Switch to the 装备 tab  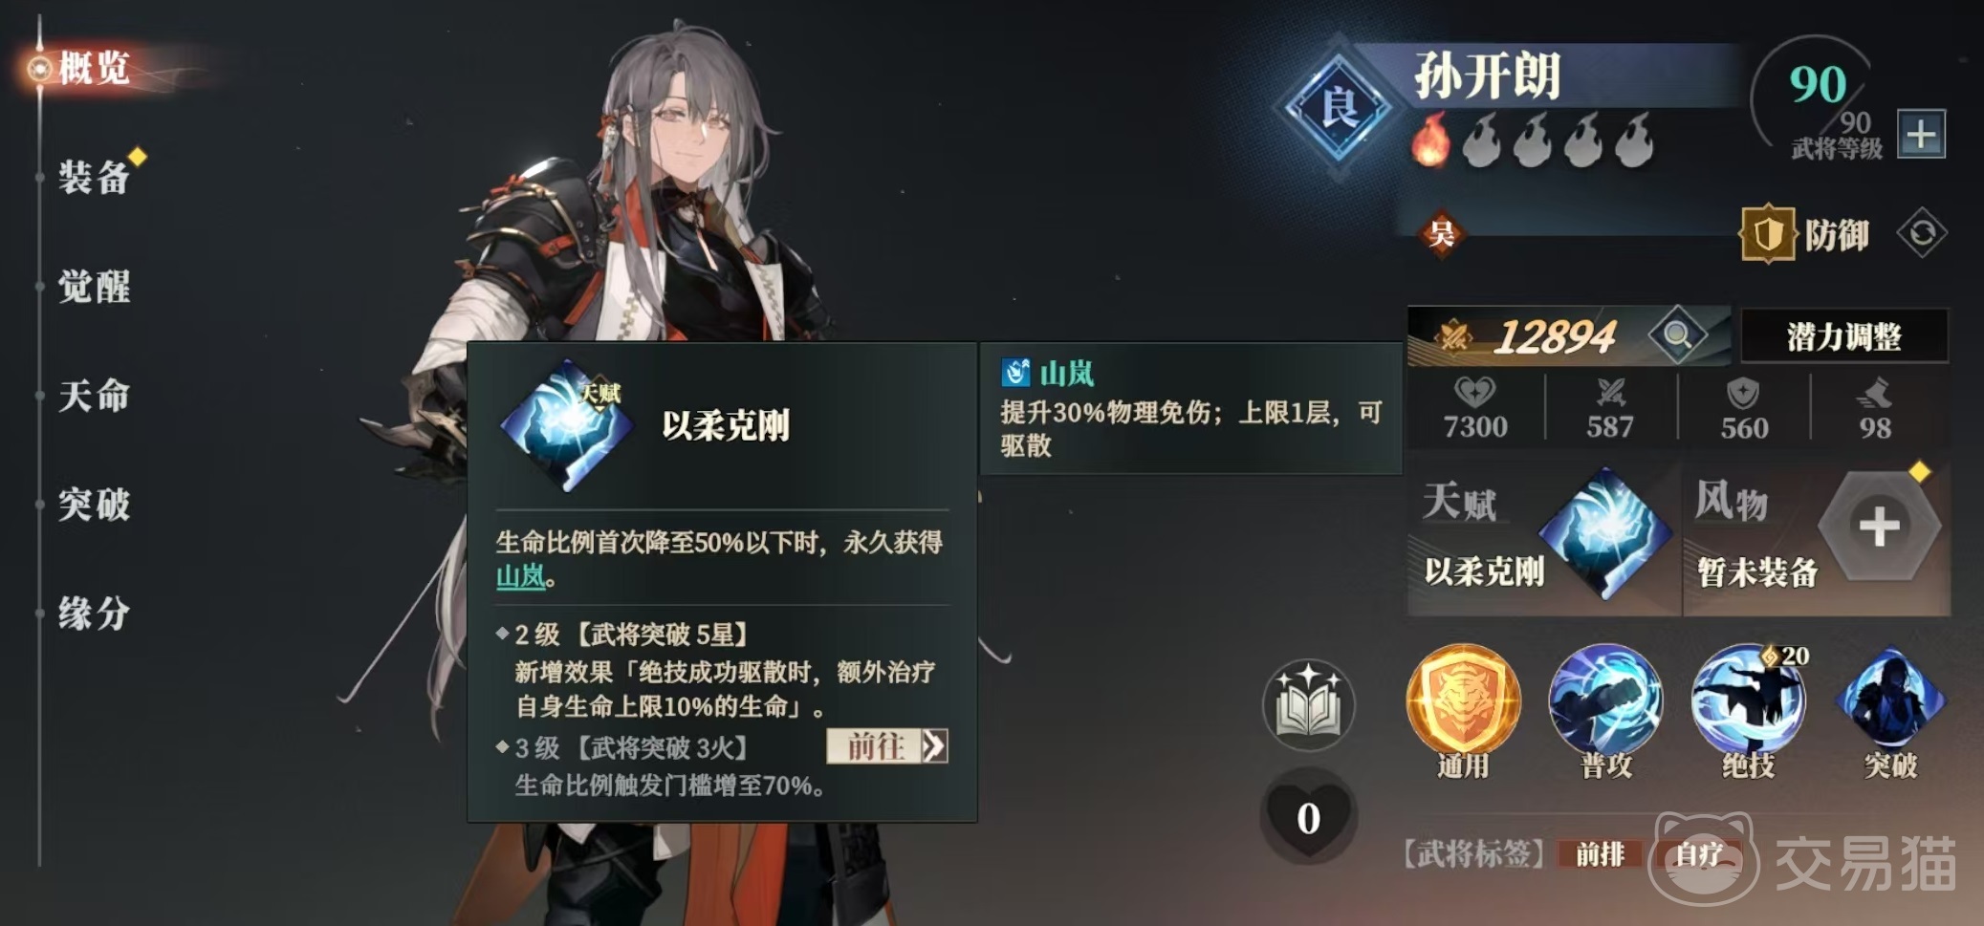coord(93,178)
